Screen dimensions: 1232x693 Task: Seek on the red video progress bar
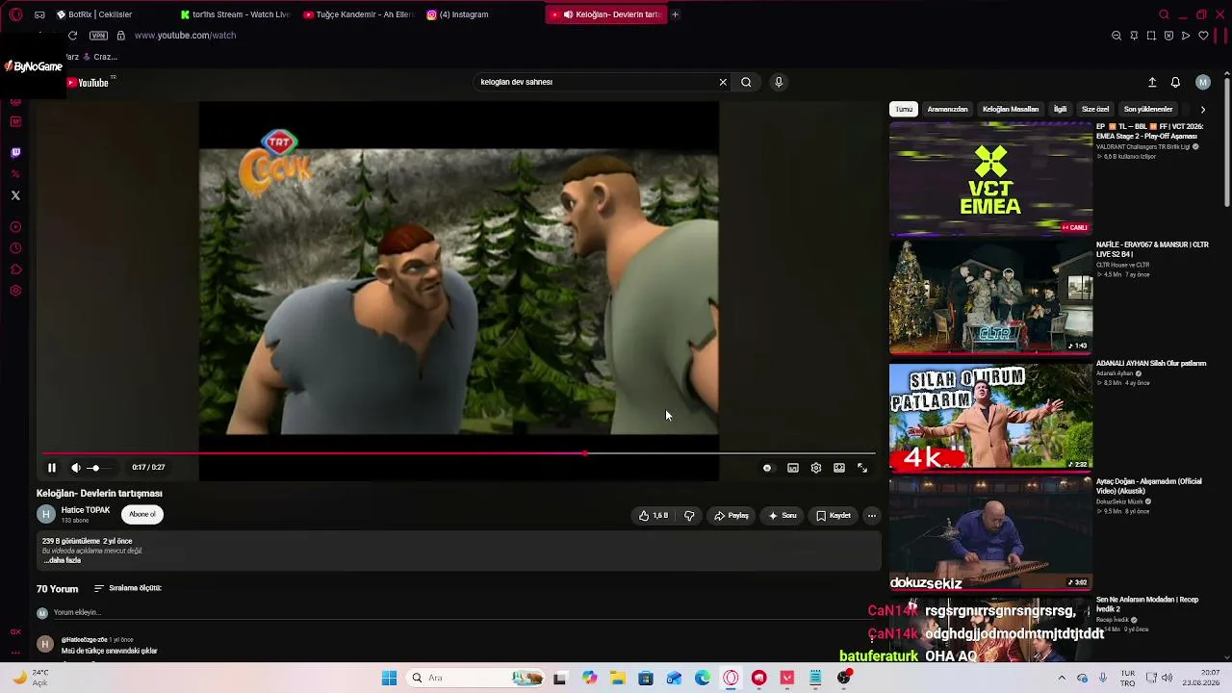458,453
